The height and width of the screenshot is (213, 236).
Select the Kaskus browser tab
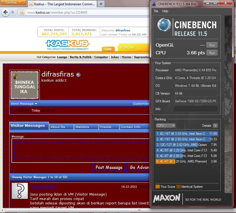[62, 4]
